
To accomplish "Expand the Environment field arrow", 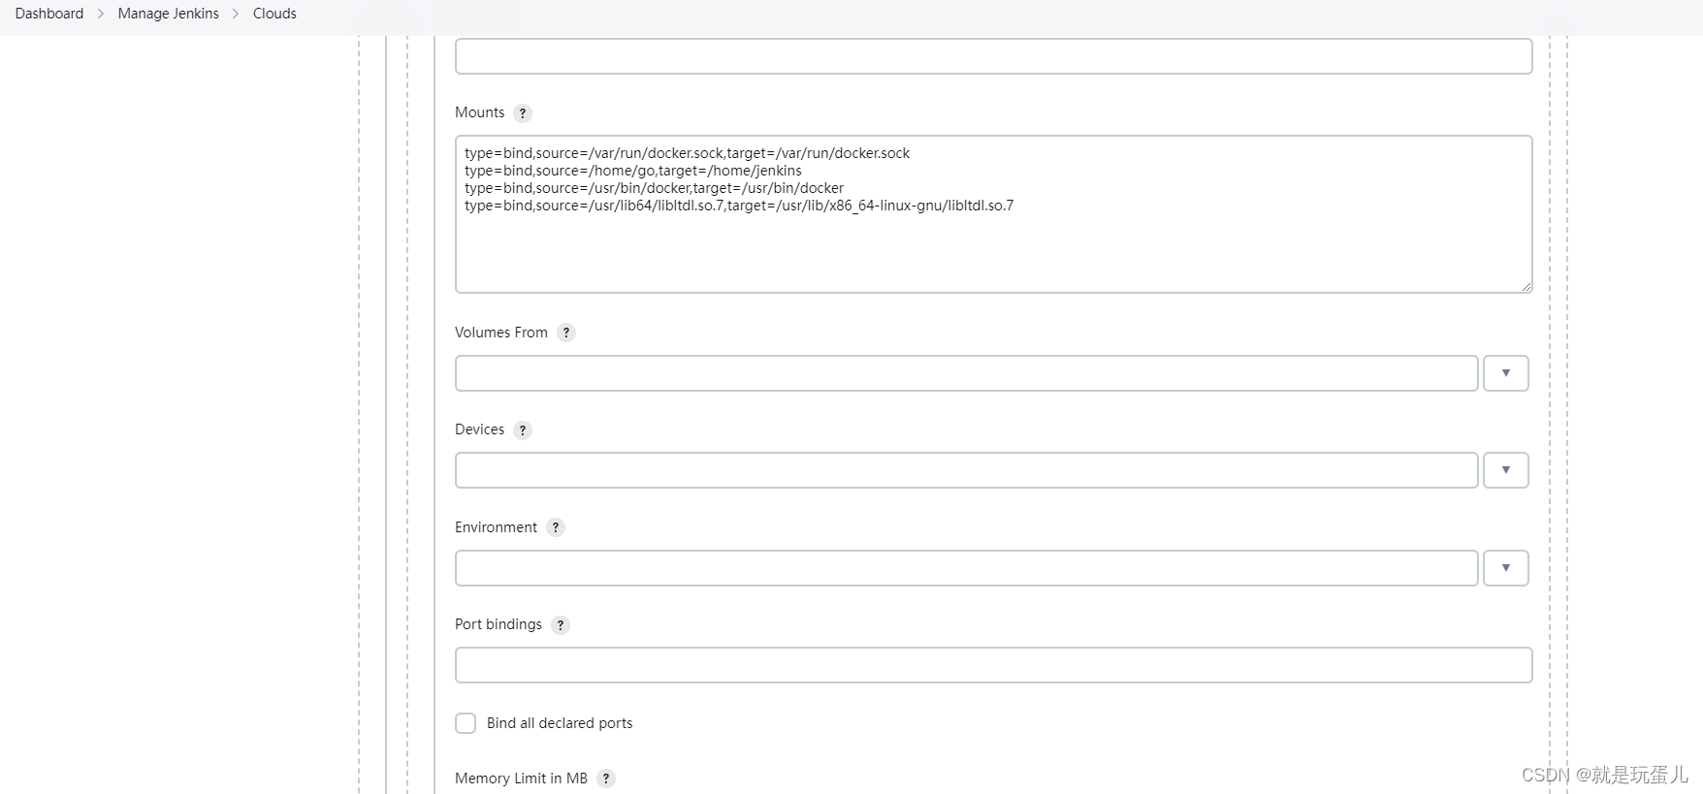I will pyautogui.click(x=1505, y=568).
